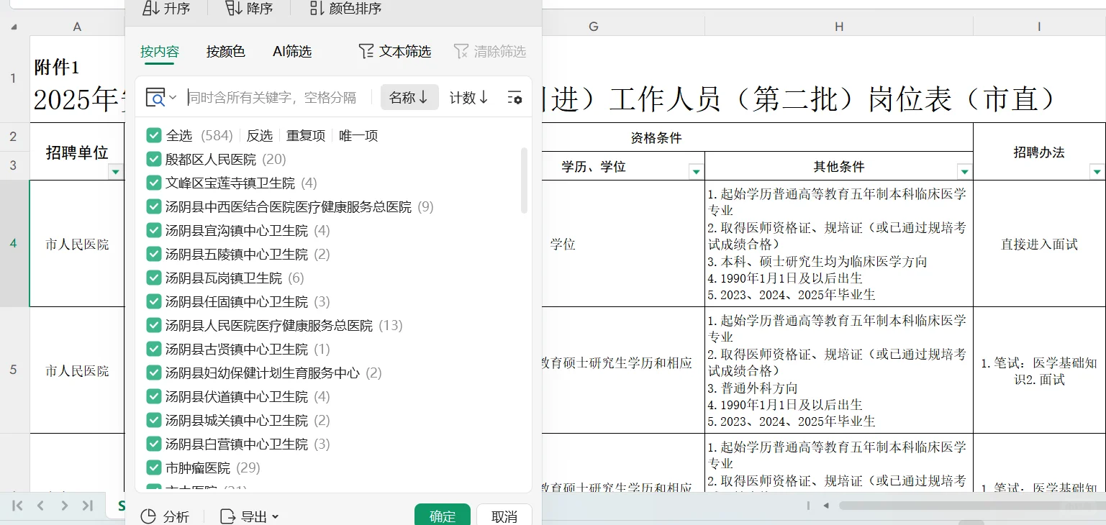
Task: Click the 清除筛选 clear filter icon
Action: pos(461,51)
